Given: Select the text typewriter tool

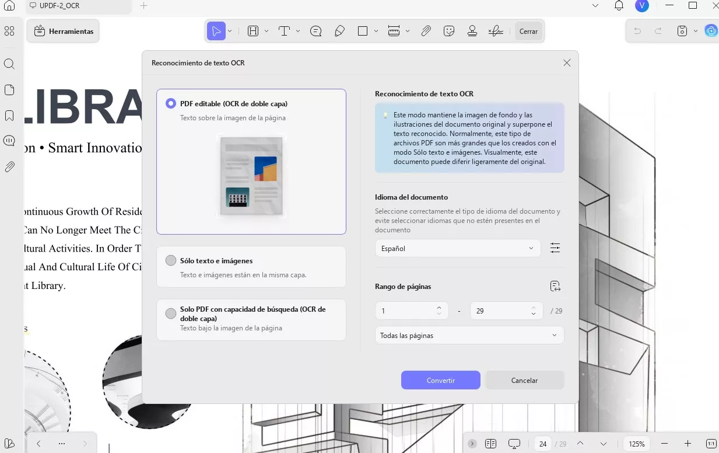Looking at the screenshot, I should coord(284,31).
